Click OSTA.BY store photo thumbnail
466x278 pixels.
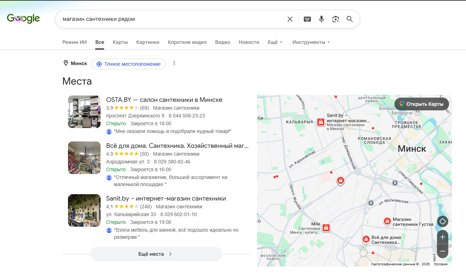pyautogui.click(x=84, y=112)
